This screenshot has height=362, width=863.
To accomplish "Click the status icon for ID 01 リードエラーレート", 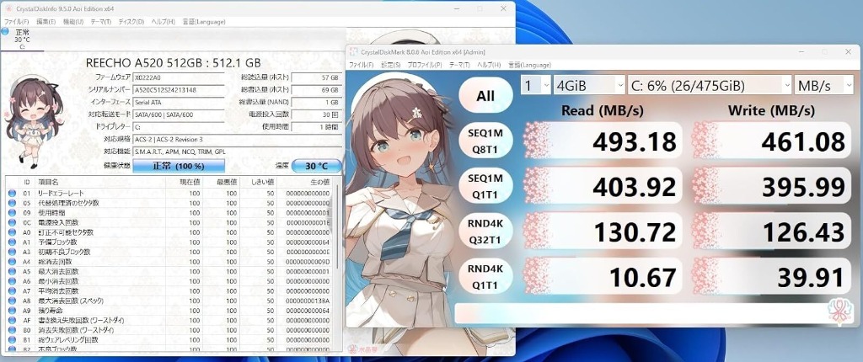I will (x=12, y=193).
